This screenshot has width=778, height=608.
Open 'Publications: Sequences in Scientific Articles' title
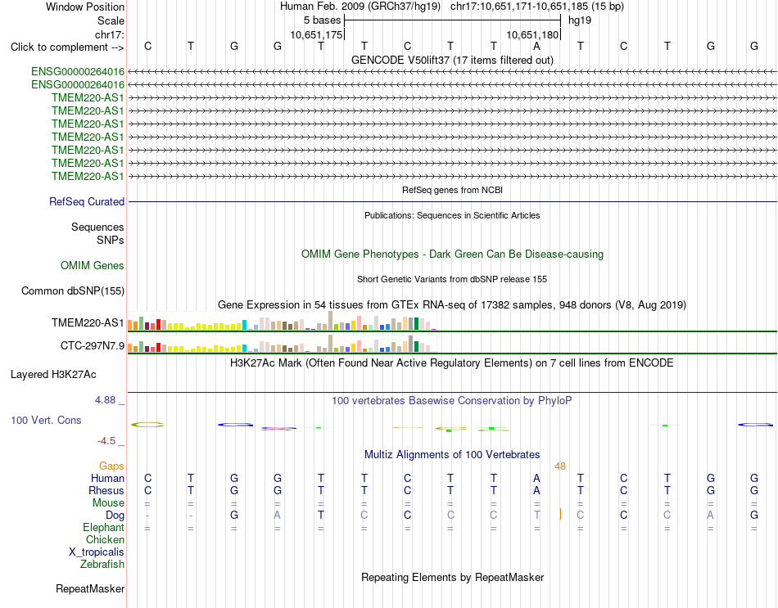click(x=452, y=215)
